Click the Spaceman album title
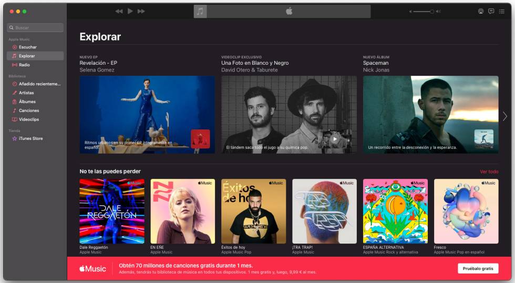 [376, 63]
